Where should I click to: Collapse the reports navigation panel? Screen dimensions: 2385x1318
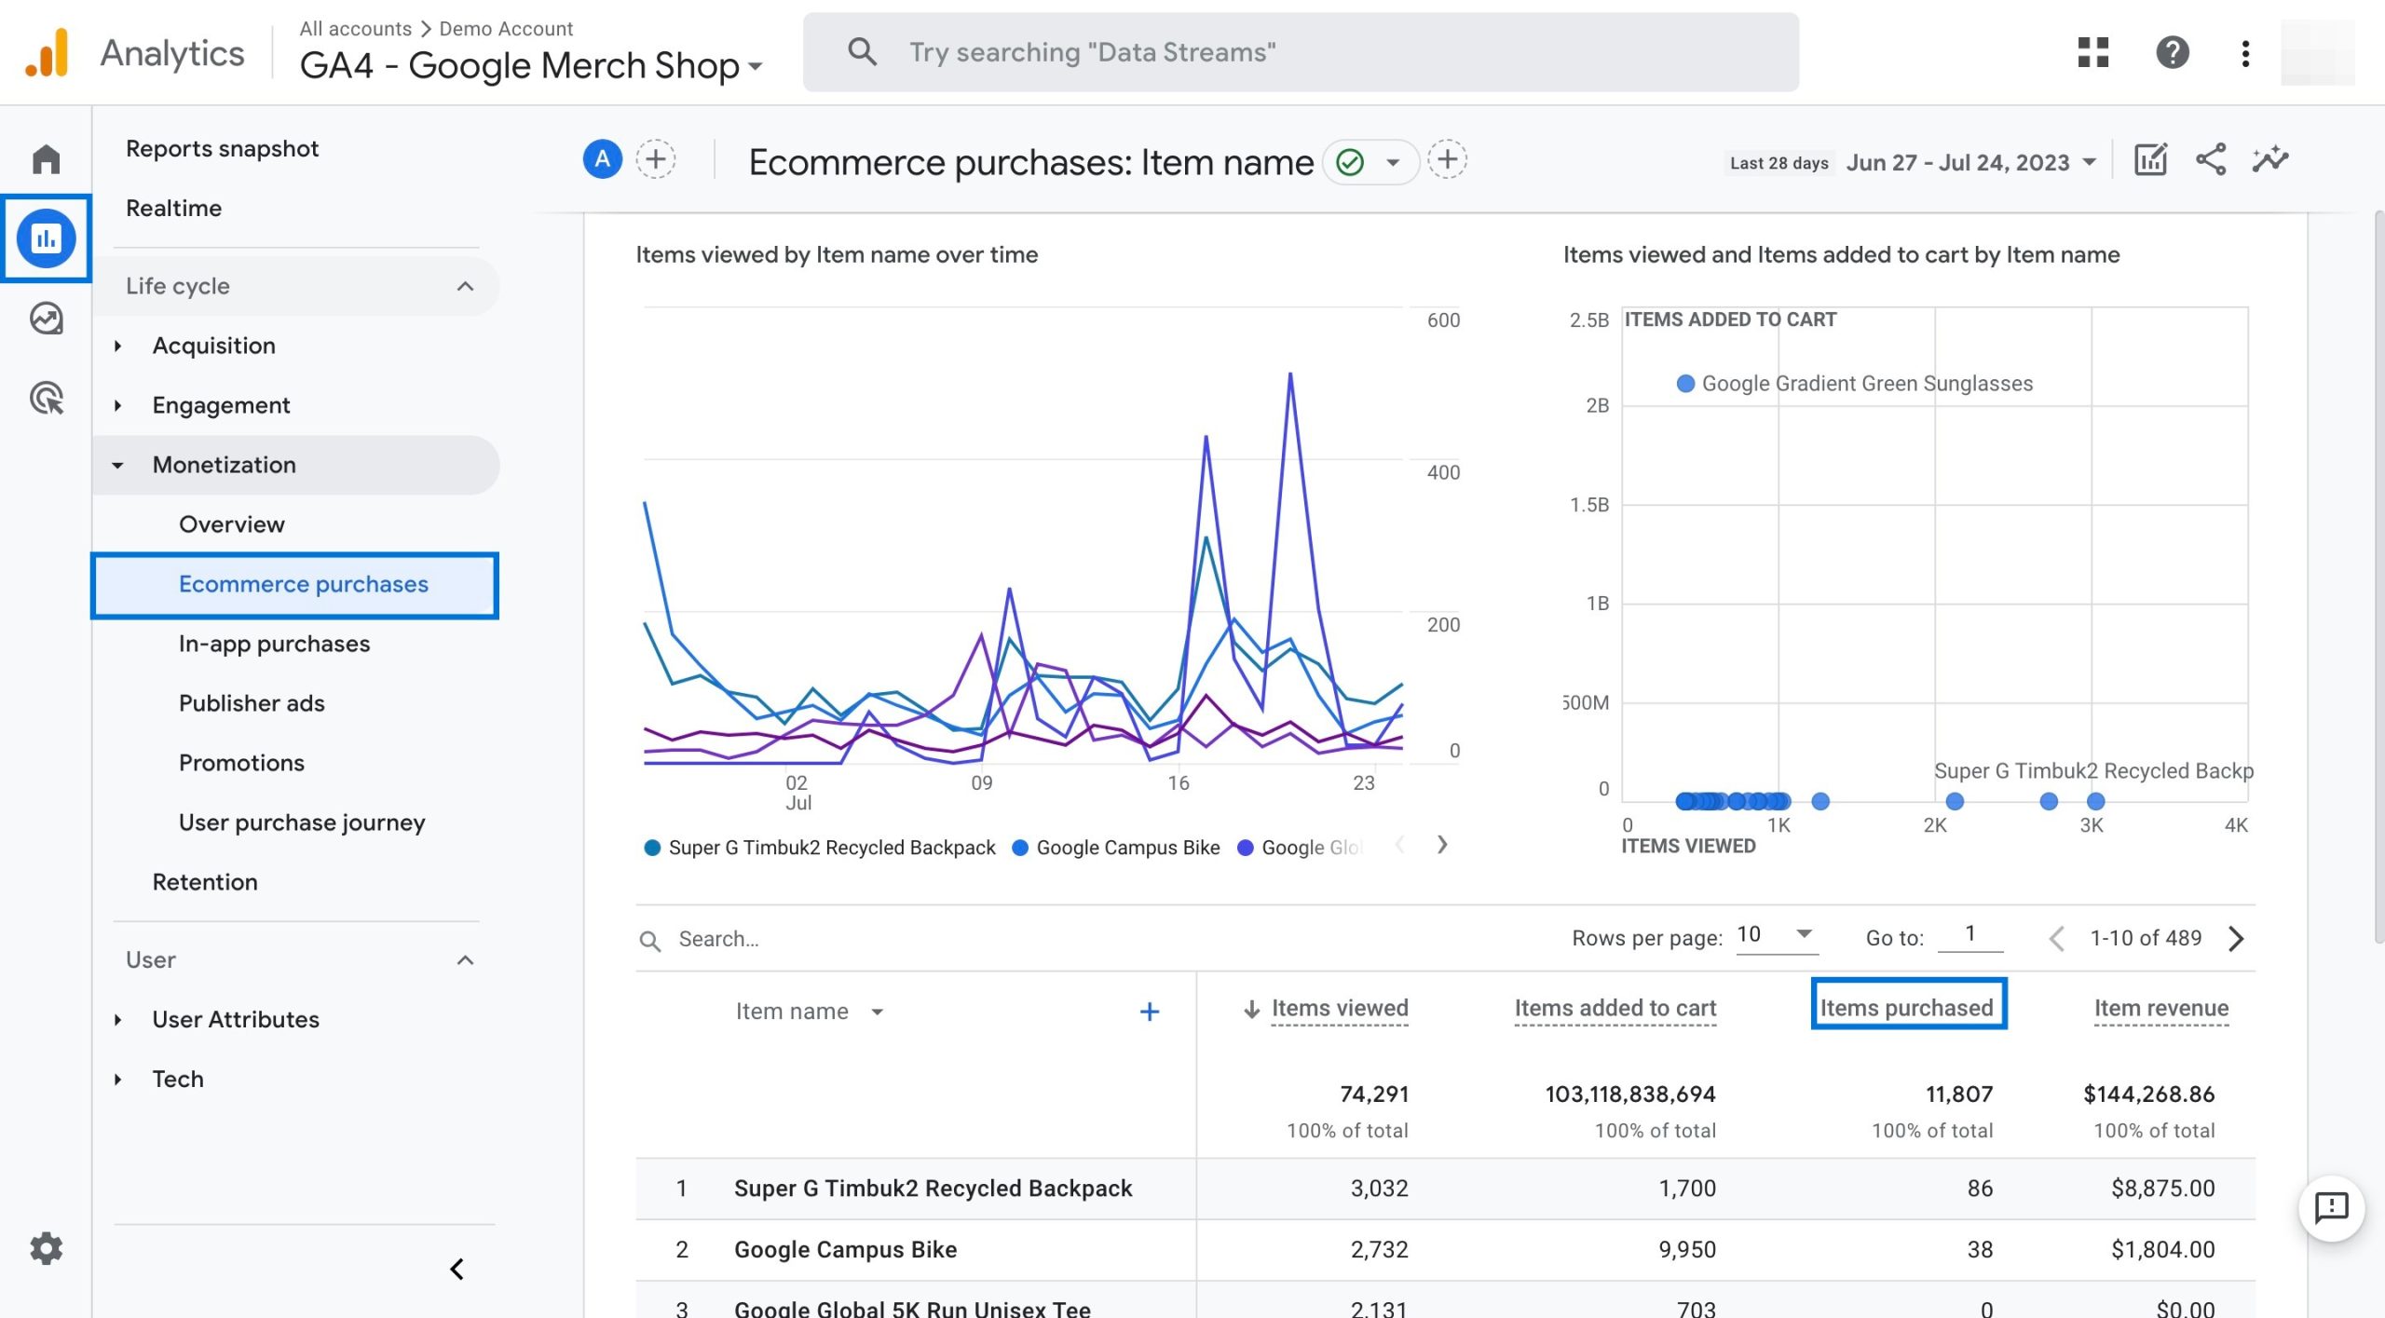[x=457, y=1269]
